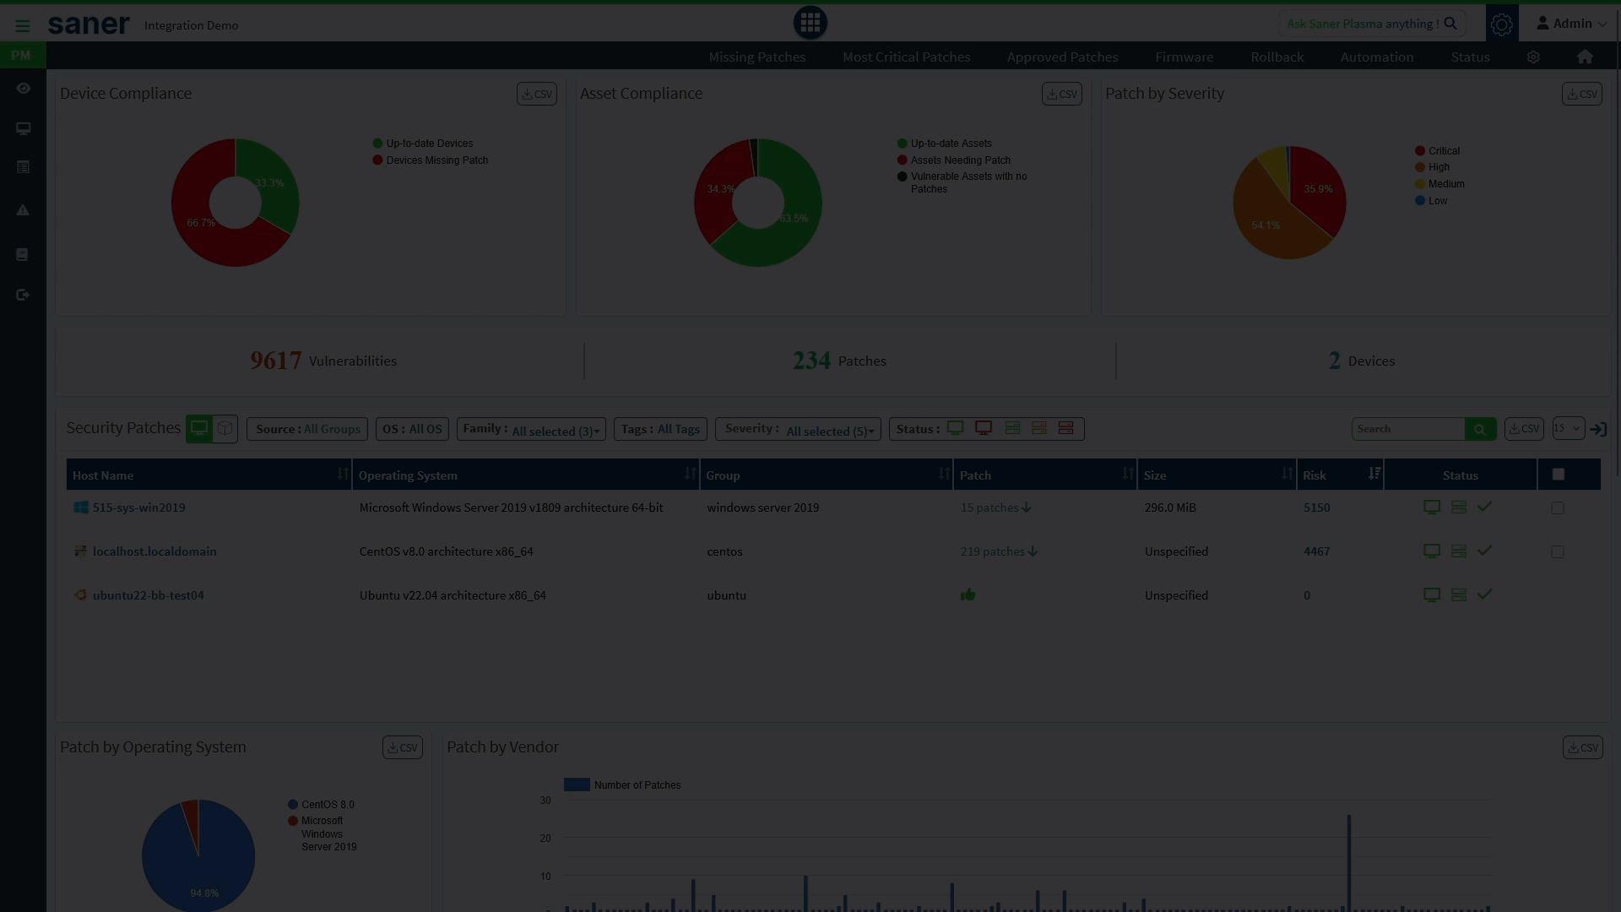The image size is (1621, 912).
Task: Click the green search button in Security Patches
Action: (x=1480, y=429)
